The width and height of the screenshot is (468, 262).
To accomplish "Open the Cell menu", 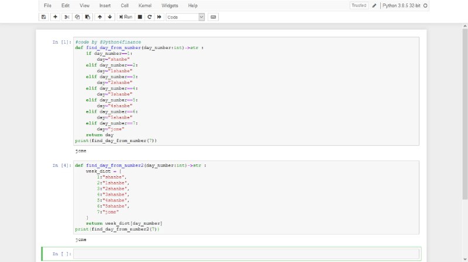I will point(125,6).
